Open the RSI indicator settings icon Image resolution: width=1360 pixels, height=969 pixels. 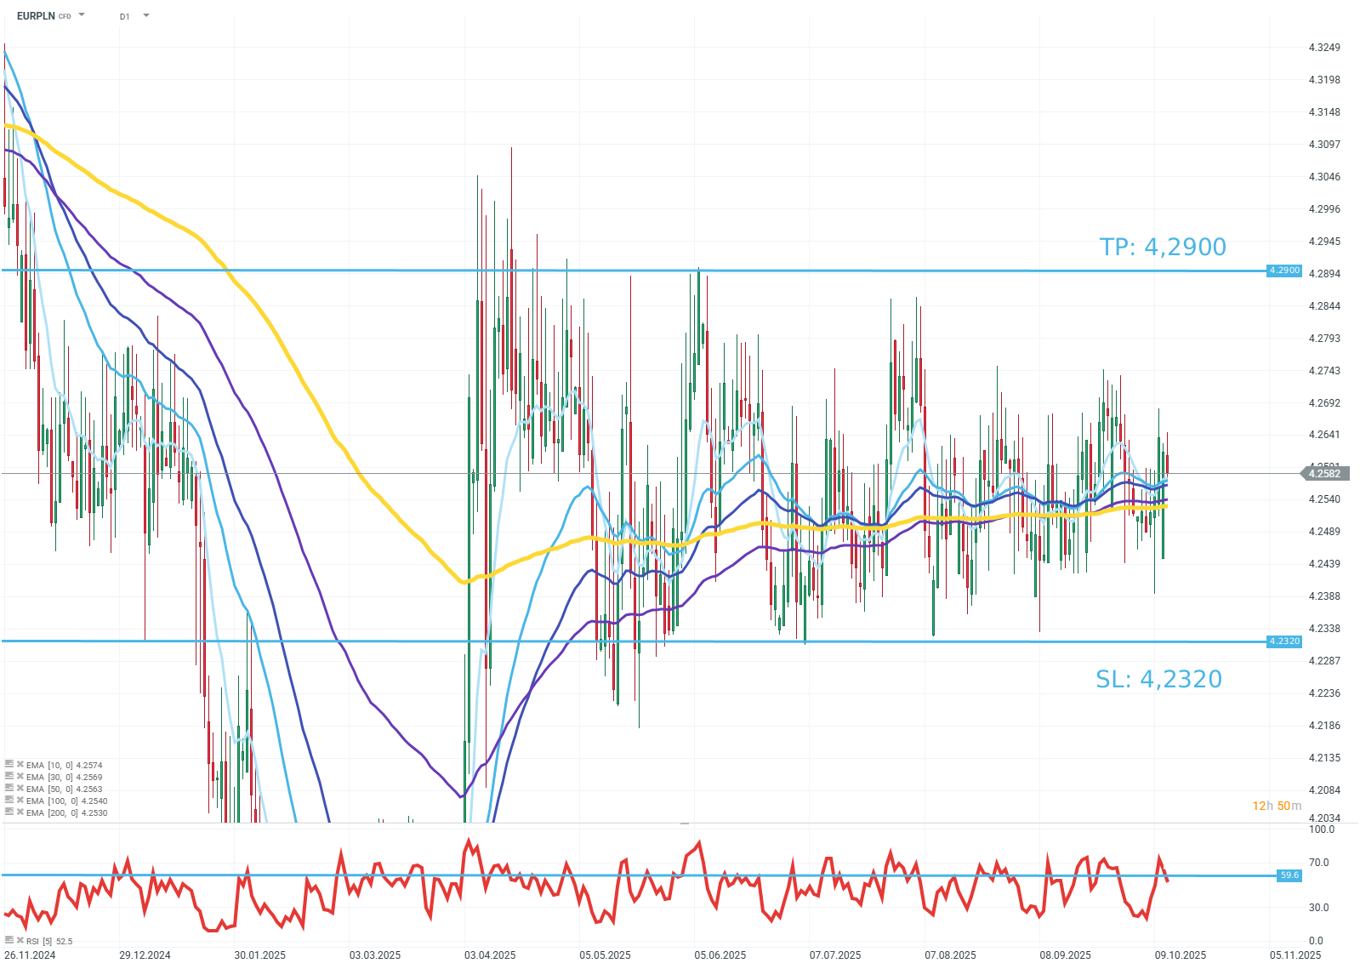9,941
